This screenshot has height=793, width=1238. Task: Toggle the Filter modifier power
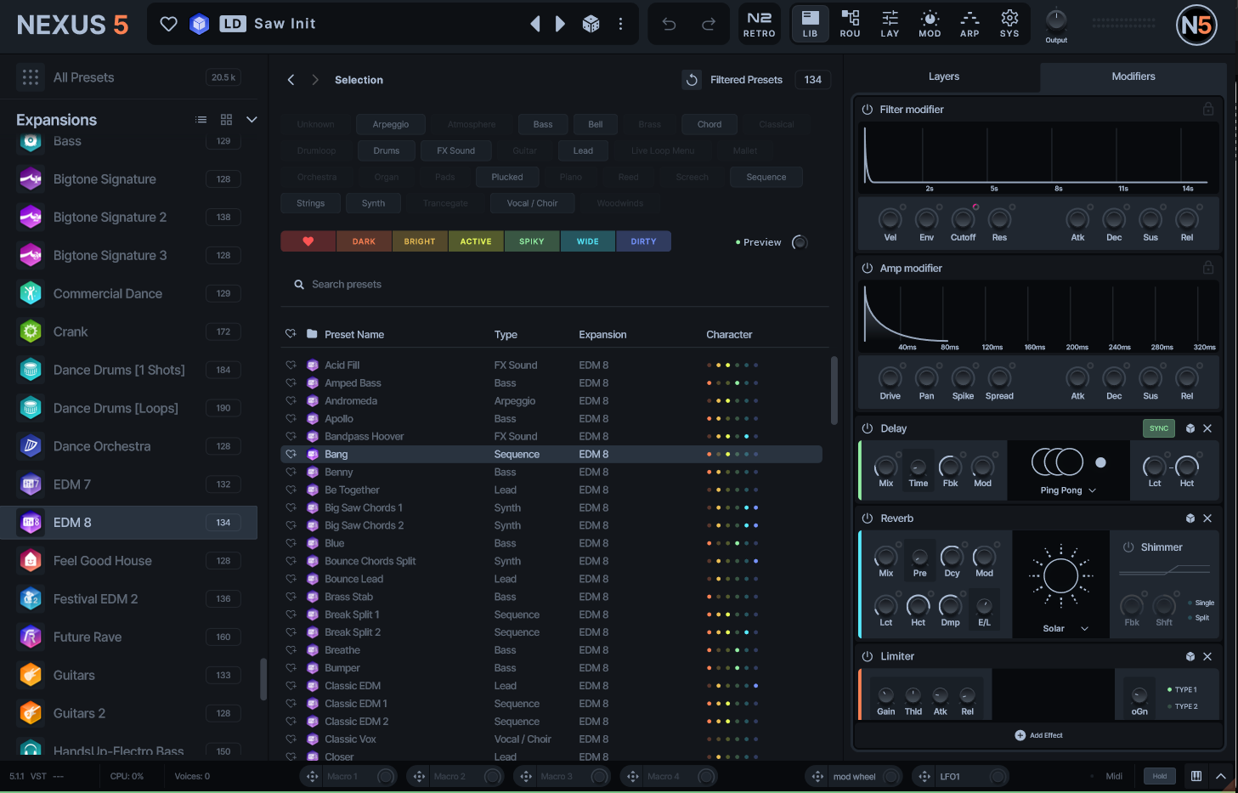pyautogui.click(x=868, y=110)
